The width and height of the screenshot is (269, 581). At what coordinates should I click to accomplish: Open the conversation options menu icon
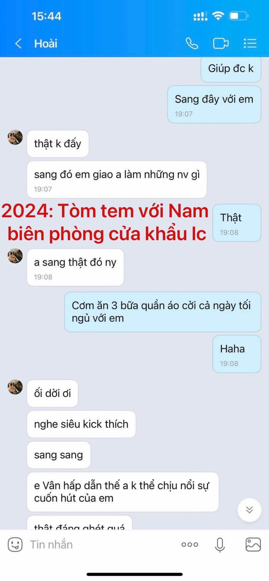coord(250,43)
